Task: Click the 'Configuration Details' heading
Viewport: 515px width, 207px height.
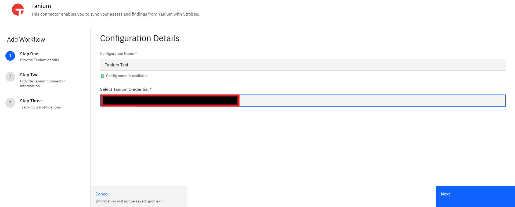Action: [140, 38]
